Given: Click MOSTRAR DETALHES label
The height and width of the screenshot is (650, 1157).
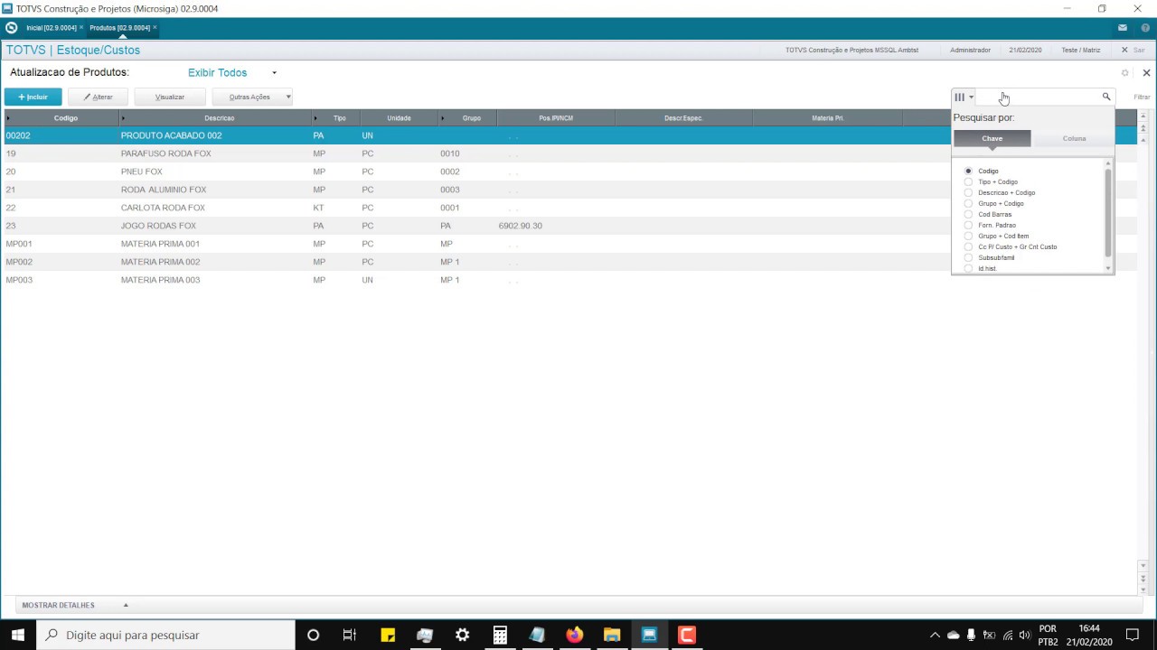Looking at the screenshot, I should point(58,605).
